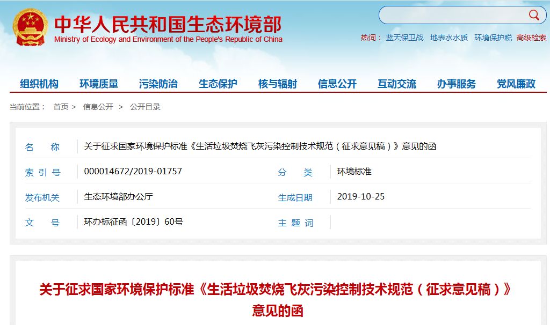Click the 索引号 field label
Image resolution: width=550 pixels, height=325 pixels.
(42, 172)
